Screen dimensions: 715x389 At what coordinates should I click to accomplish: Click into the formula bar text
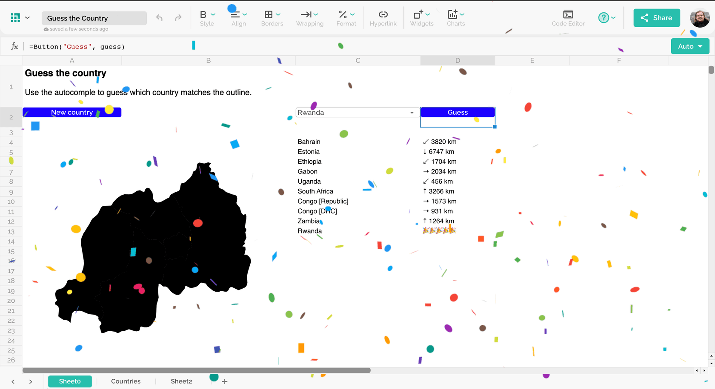point(77,47)
